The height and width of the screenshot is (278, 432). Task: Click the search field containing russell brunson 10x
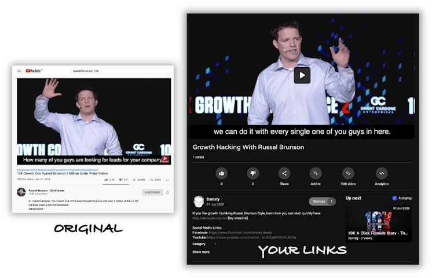(x=120, y=70)
